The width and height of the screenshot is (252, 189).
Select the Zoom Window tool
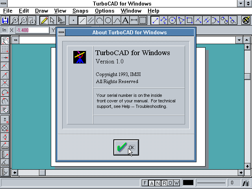32,20
